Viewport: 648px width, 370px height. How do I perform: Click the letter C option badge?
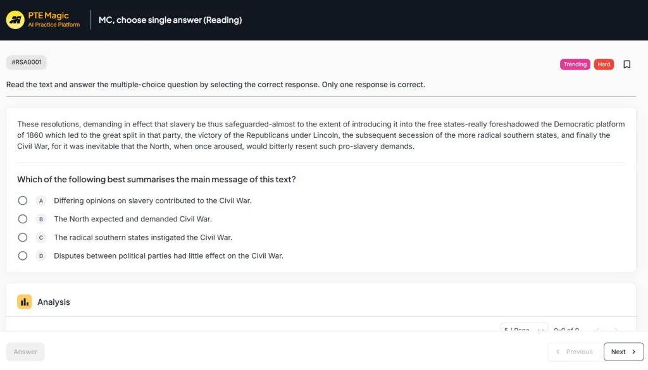(x=41, y=238)
